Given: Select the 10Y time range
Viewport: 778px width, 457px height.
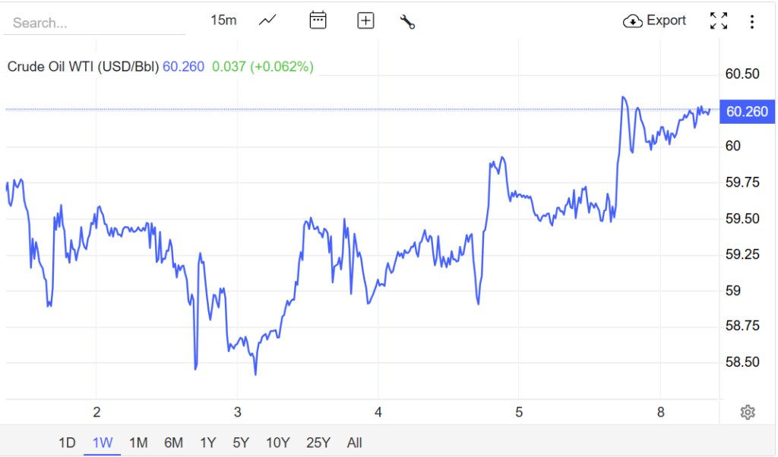Looking at the screenshot, I should point(277,443).
